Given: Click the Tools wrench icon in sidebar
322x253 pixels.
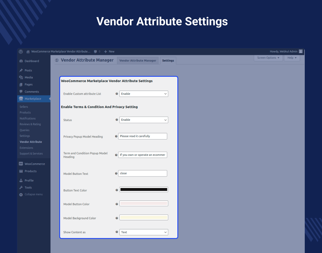Looking at the screenshot, I should pos(21,187).
